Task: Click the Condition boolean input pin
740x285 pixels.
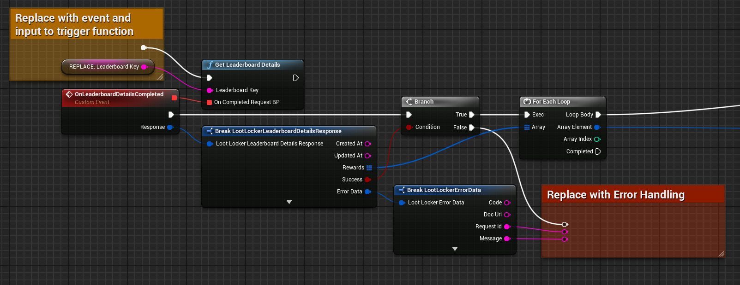Action: (x=409, y=127)
